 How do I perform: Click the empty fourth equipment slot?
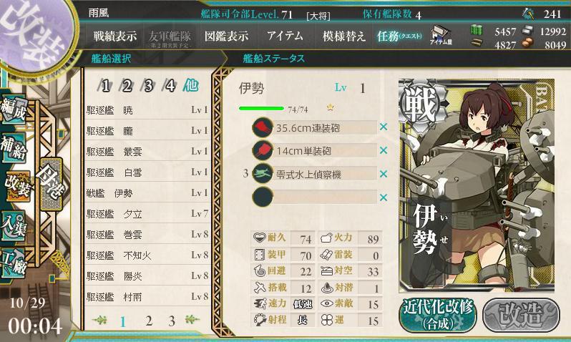[315, 197]
